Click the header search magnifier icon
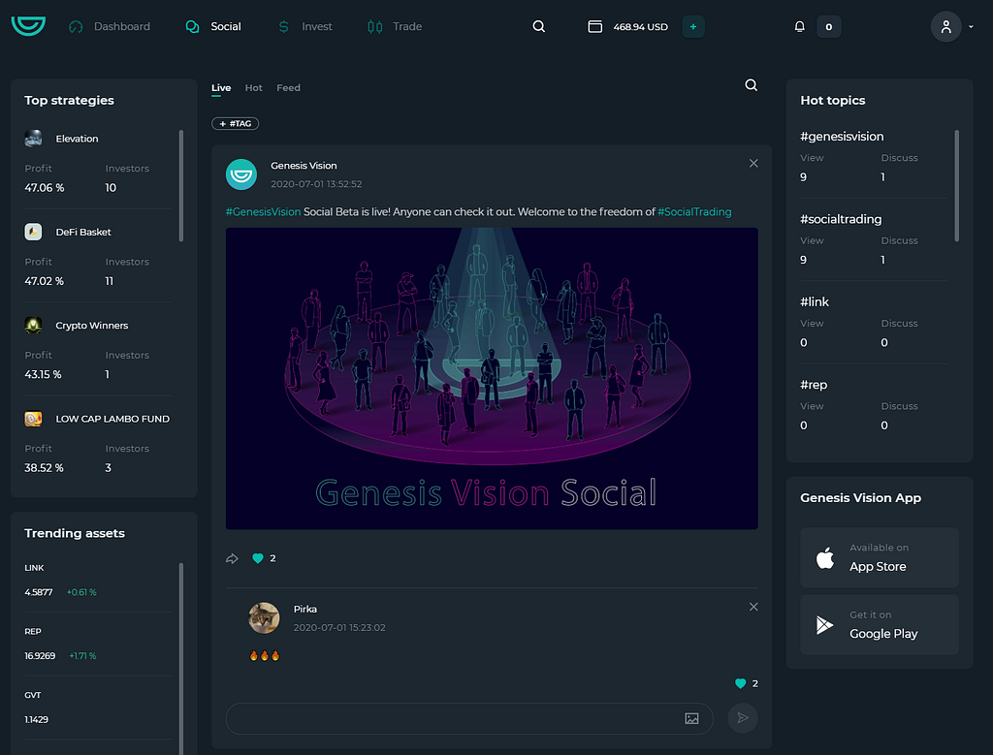Viewport: 993px width, 755px height. pos(539,26)
